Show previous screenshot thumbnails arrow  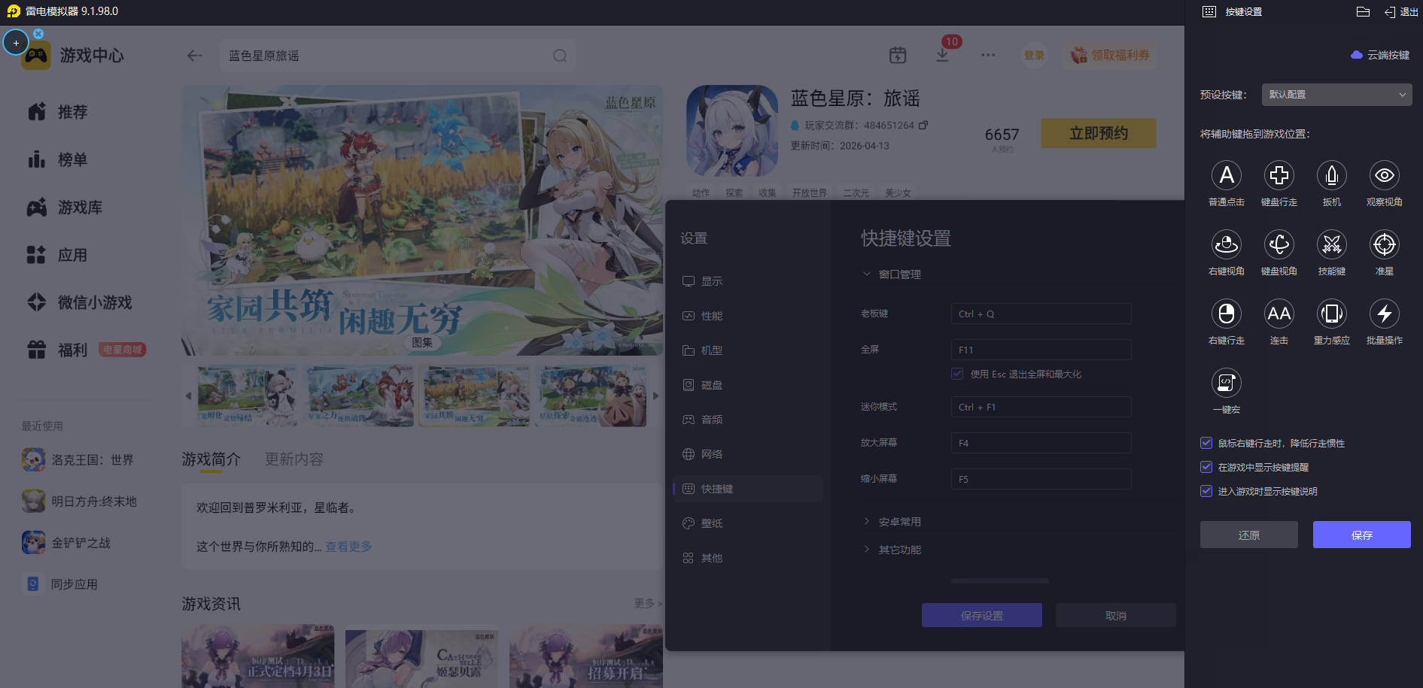[x=188, y=396]
